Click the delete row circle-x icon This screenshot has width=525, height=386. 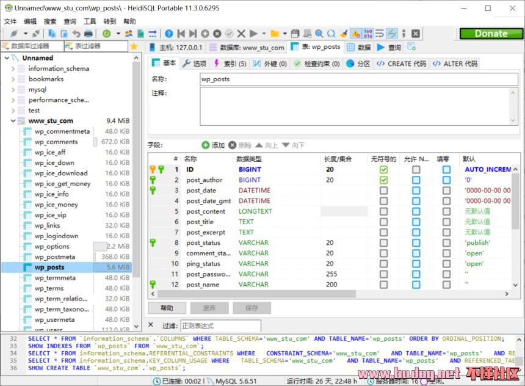click(x=217, y=34)
